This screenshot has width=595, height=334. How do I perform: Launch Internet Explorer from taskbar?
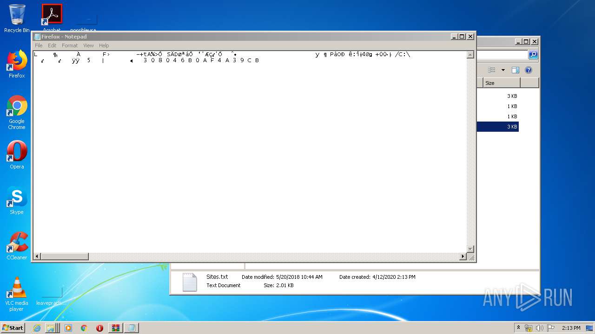coord(37,328)
